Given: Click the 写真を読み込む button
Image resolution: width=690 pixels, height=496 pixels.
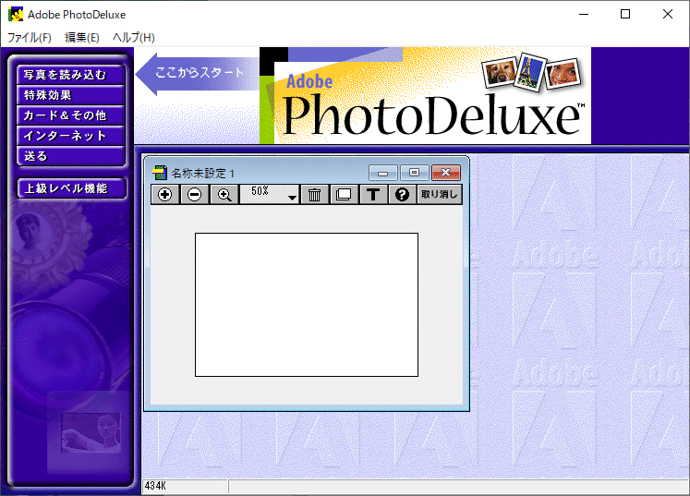Looking at the screenshot, I should click(71, 75).
